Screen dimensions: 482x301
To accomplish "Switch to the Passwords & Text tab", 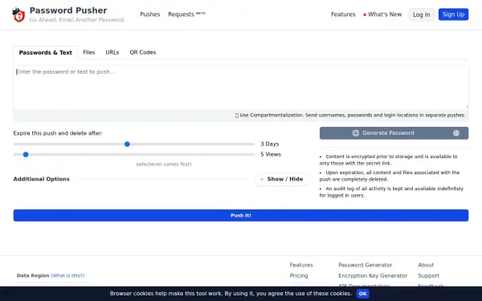I will pyautogui.click(x=46, y=52).
